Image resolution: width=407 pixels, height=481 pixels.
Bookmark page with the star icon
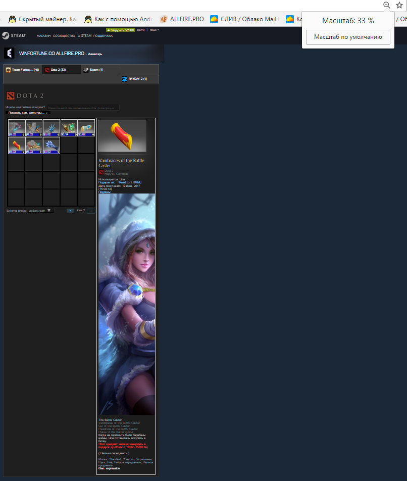pyautogui.click(x=399, y=5)
